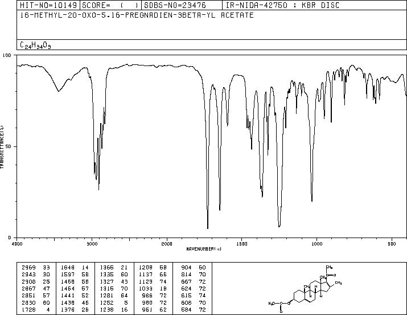The image size is (407, 315).
Task: Click the 667 peak entry in the table
Action: [x=194, y=281]
